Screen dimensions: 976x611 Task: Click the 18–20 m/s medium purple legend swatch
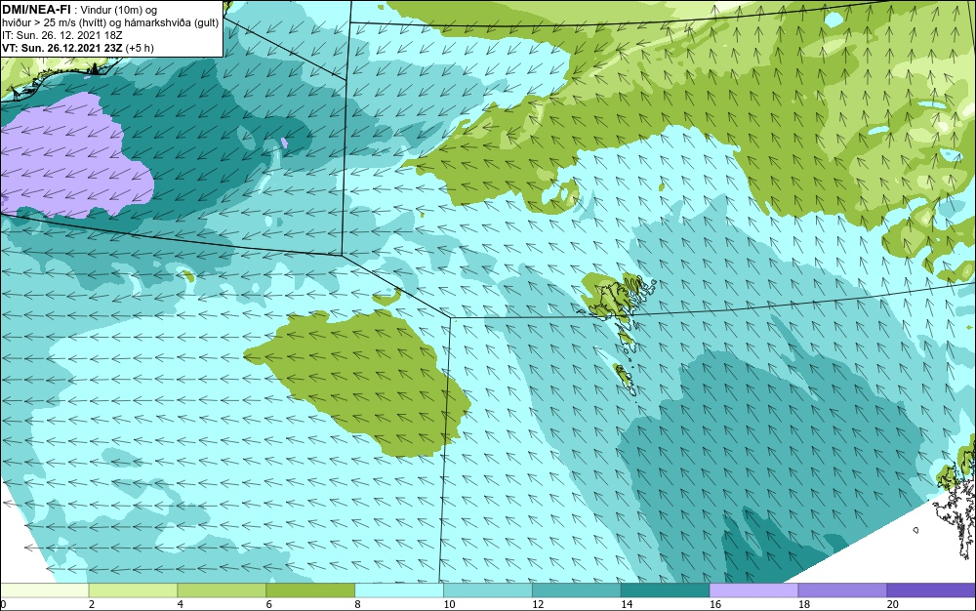[843, 590]
